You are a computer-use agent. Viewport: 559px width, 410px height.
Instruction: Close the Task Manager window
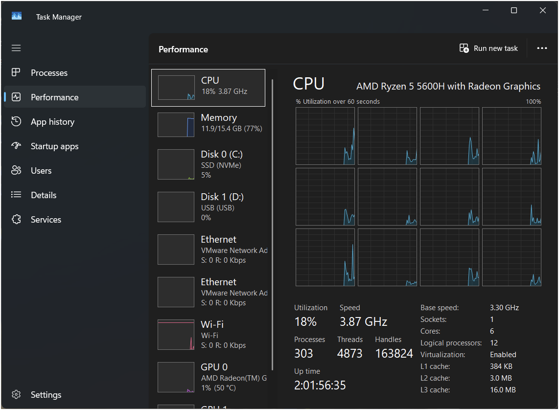point(542,10)
